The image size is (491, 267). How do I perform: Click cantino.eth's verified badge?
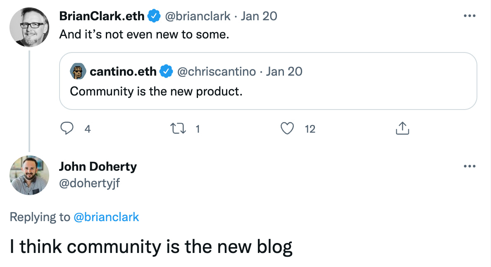(166, 72)
